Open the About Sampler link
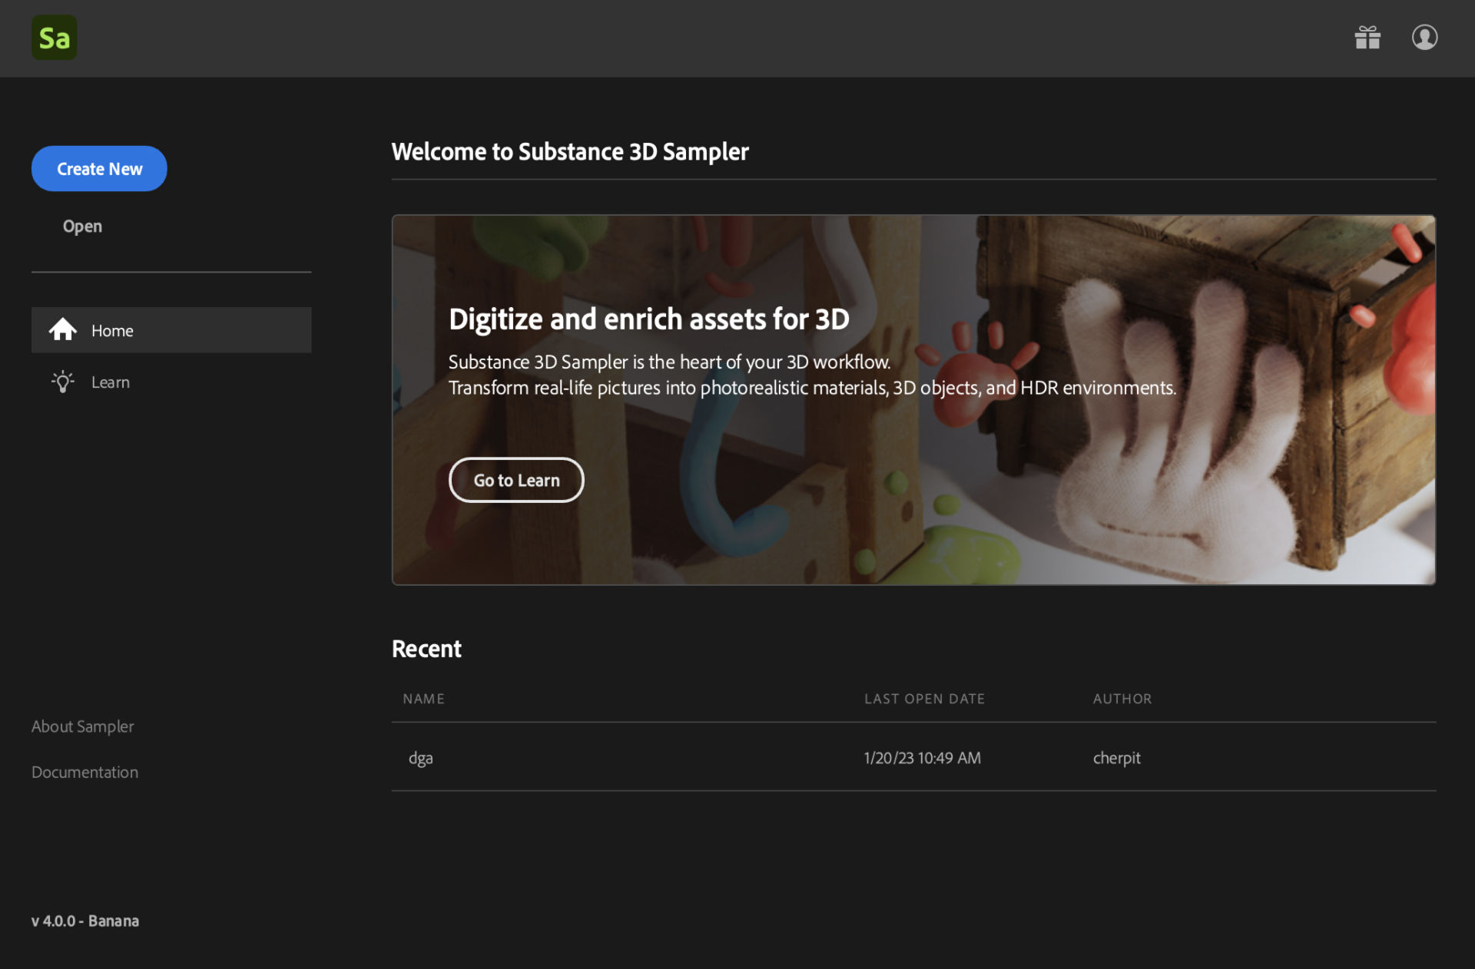Screen dimensions: 1475x969 82,726
